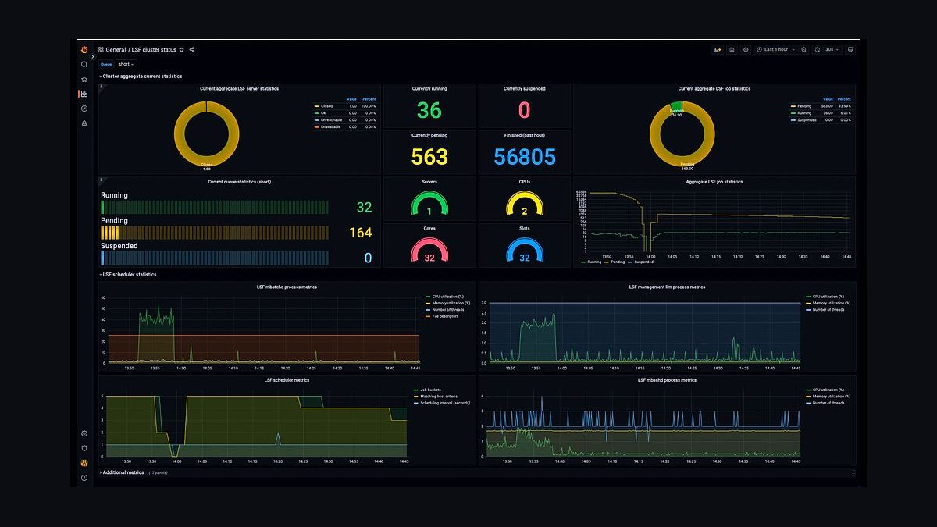Viewport: 937px width, 527px height.
Task: Open the Current queue statistics (short) panel title
Action: pyautogui.click(x=239, y=182)
